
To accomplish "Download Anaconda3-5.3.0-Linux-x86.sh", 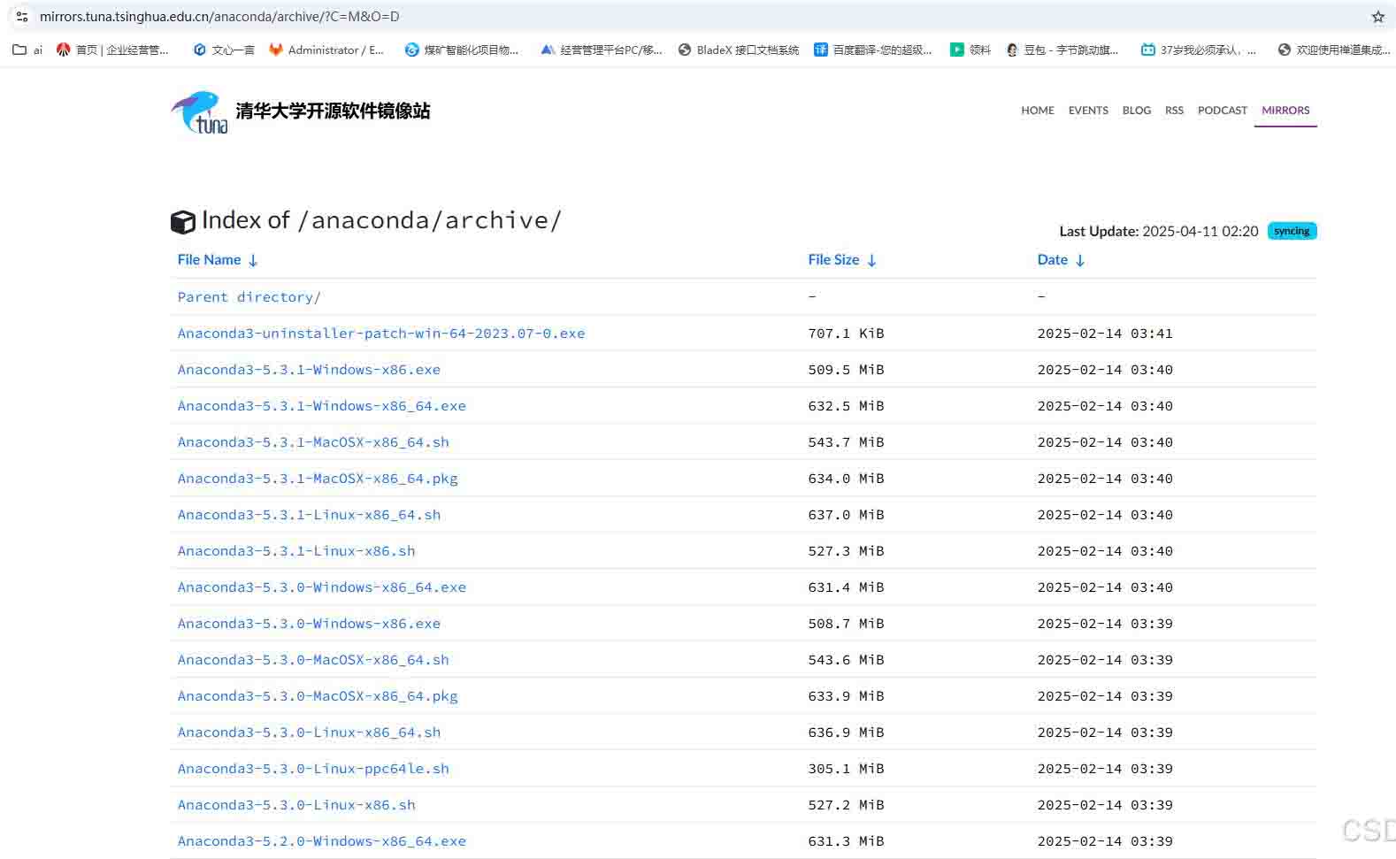I will tap(296, 805).
